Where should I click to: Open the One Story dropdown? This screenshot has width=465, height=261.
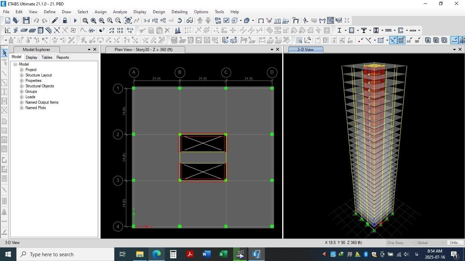coord(401,243)
